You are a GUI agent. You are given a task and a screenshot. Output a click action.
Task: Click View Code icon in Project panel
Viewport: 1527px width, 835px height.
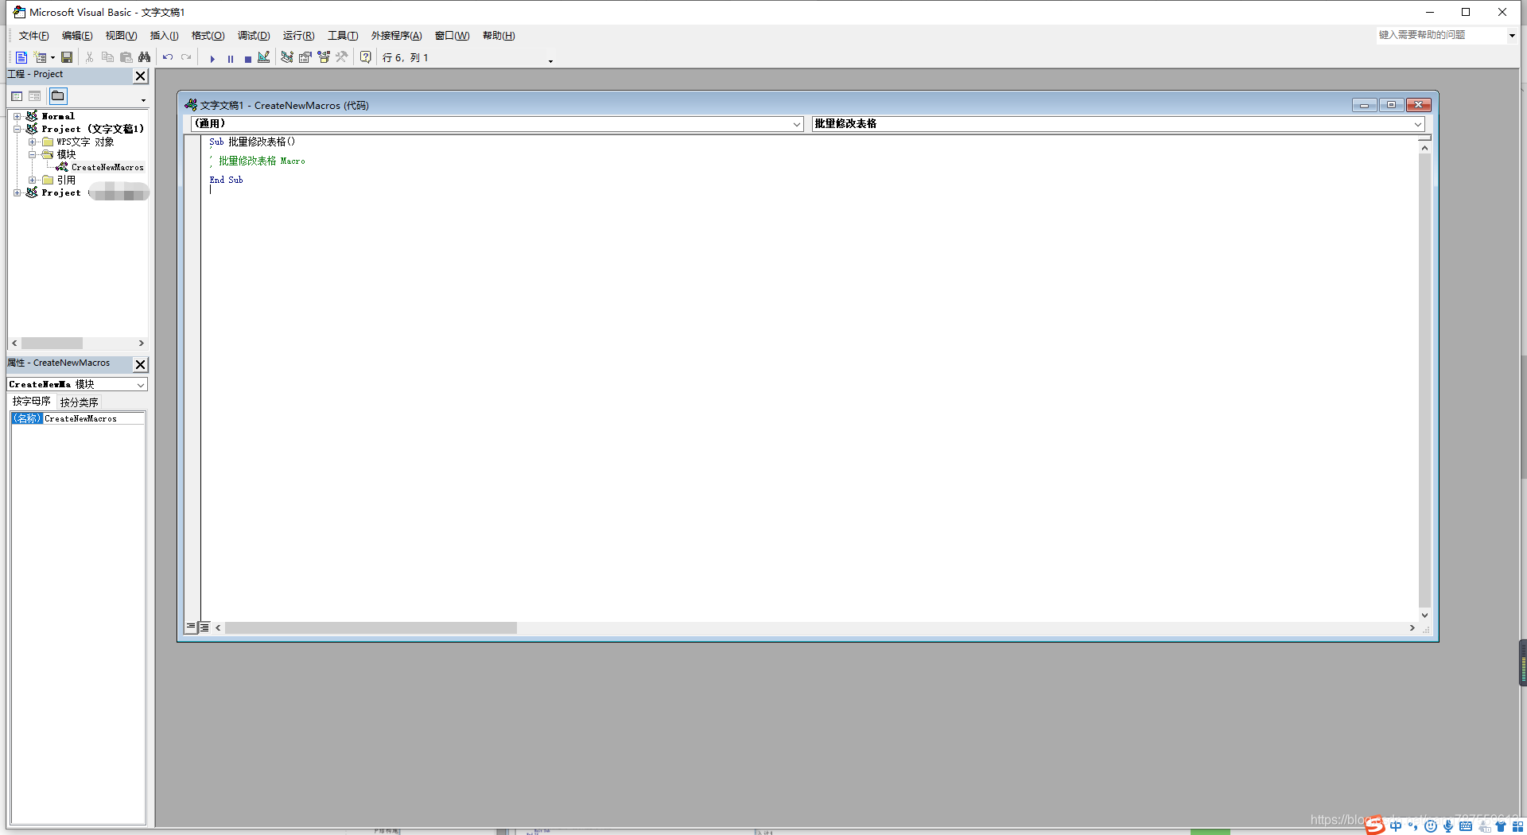(x=17, y=96)
